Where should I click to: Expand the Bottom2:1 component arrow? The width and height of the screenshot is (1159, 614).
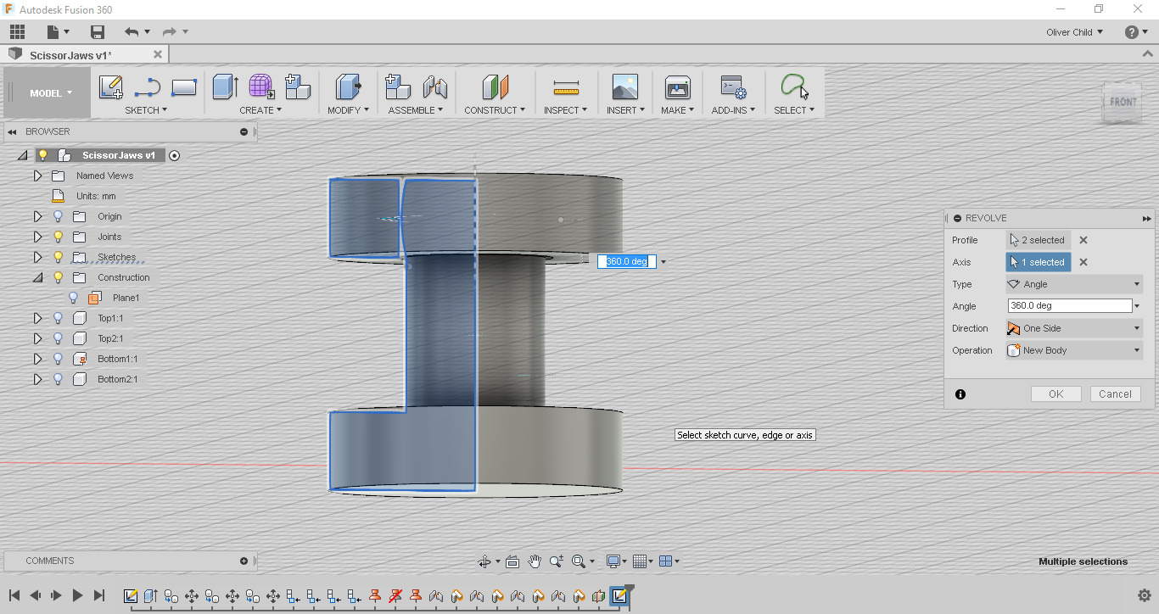click(37, 379)
